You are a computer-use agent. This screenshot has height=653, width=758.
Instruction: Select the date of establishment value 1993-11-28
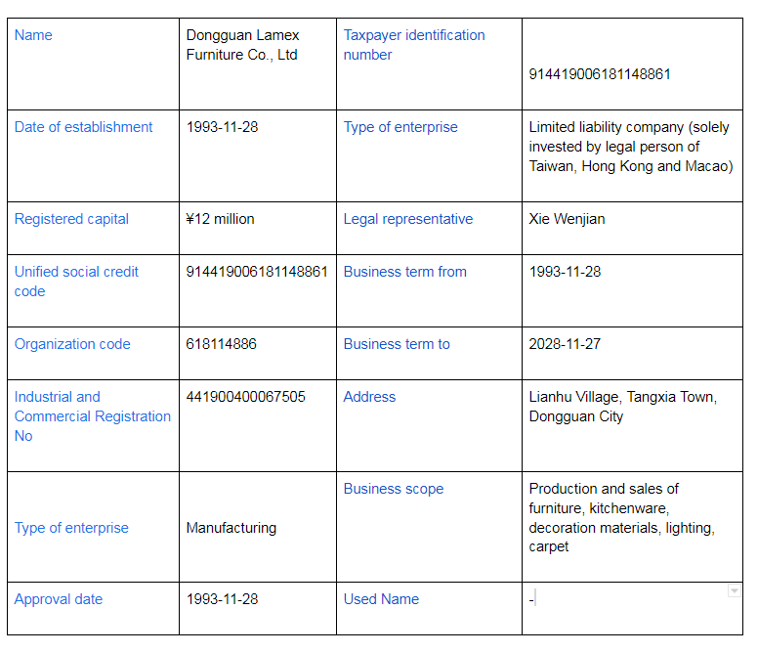pyautogui.click(x=222, y=127)
